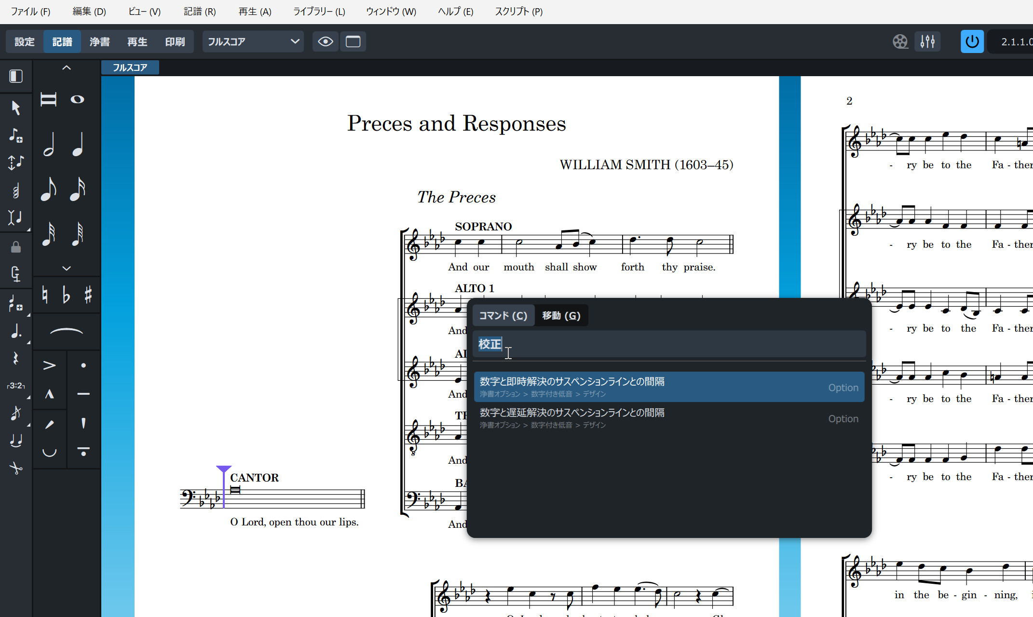Image resolution: width=1033 pixels, height=617 pixels.
Task: Apply staccato-tenuto articulation
Action: (83, 452)
